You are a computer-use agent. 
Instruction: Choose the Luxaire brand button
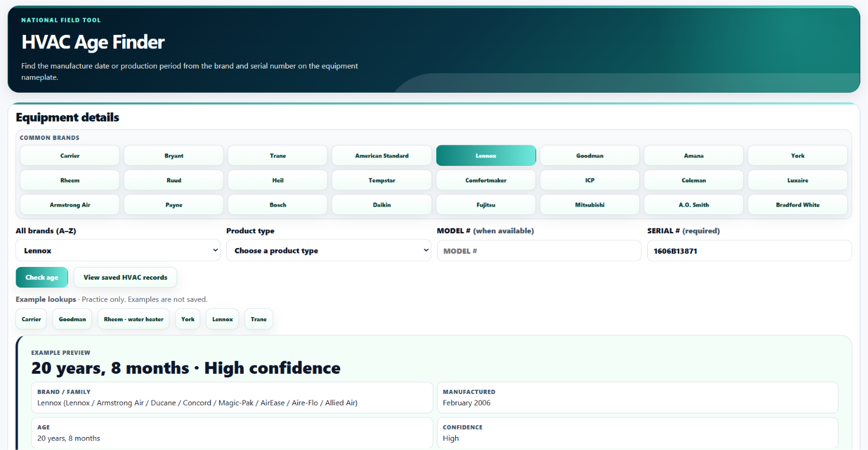tap(798, 180)
